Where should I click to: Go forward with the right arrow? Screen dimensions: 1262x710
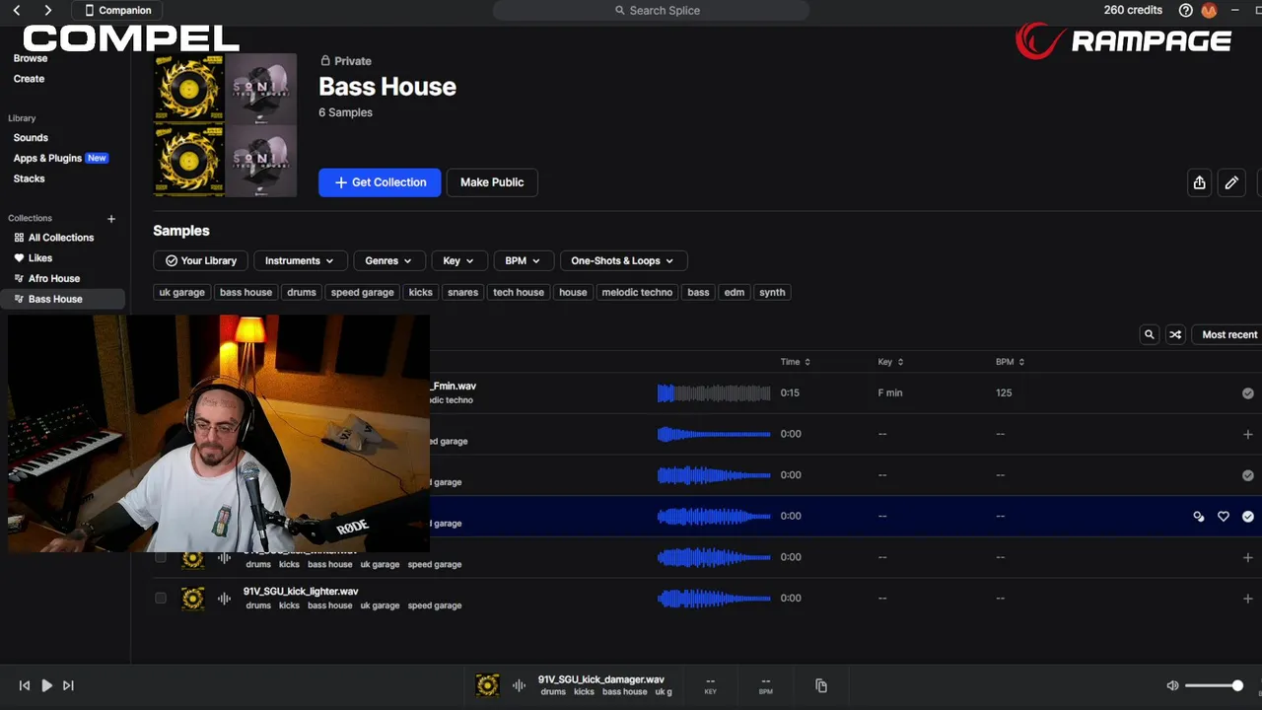coord(47,10)
